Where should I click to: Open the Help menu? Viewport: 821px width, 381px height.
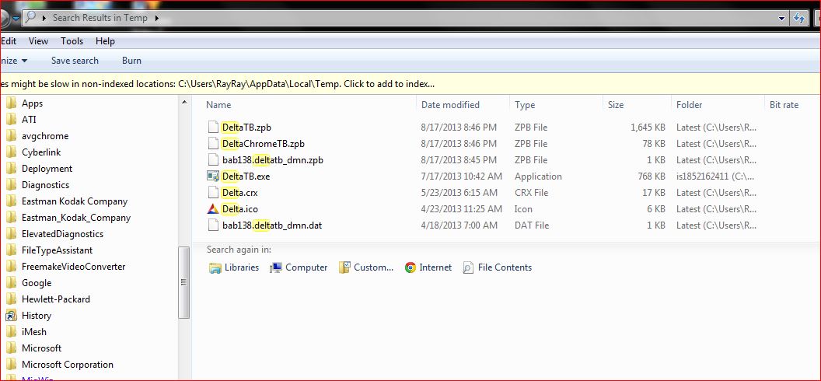pos(105,40)
